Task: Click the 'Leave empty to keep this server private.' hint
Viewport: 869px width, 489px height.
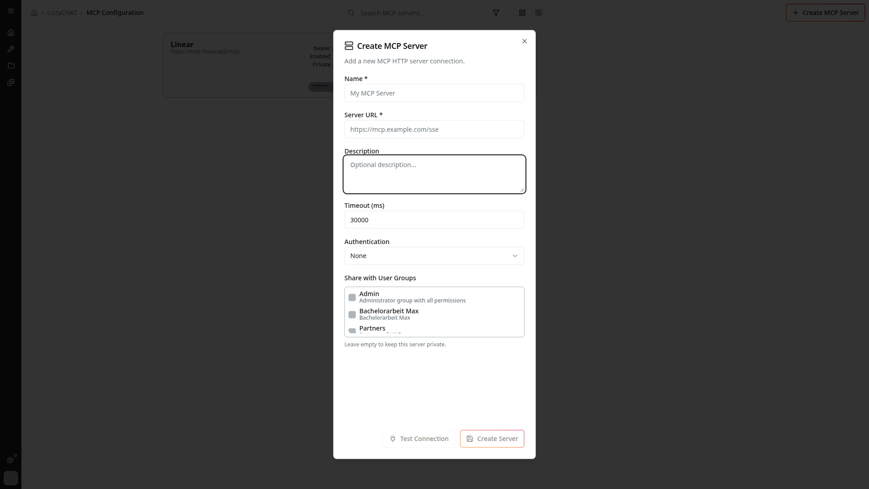Action: 395,345
